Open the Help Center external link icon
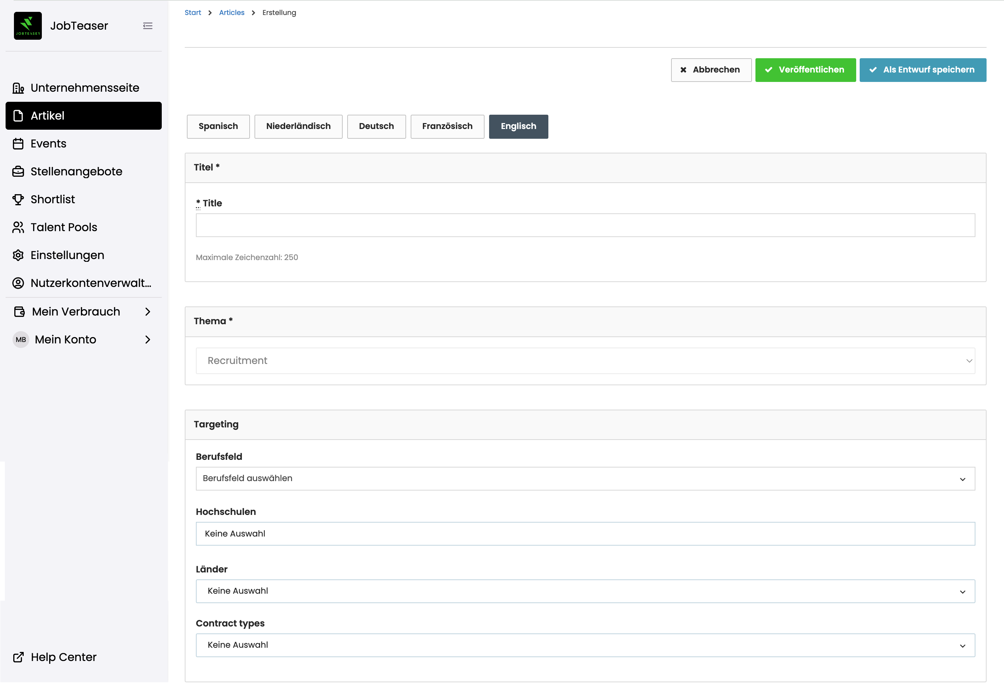The height and width of the screenshot is (684, 1004). click(x=18, y=657)
